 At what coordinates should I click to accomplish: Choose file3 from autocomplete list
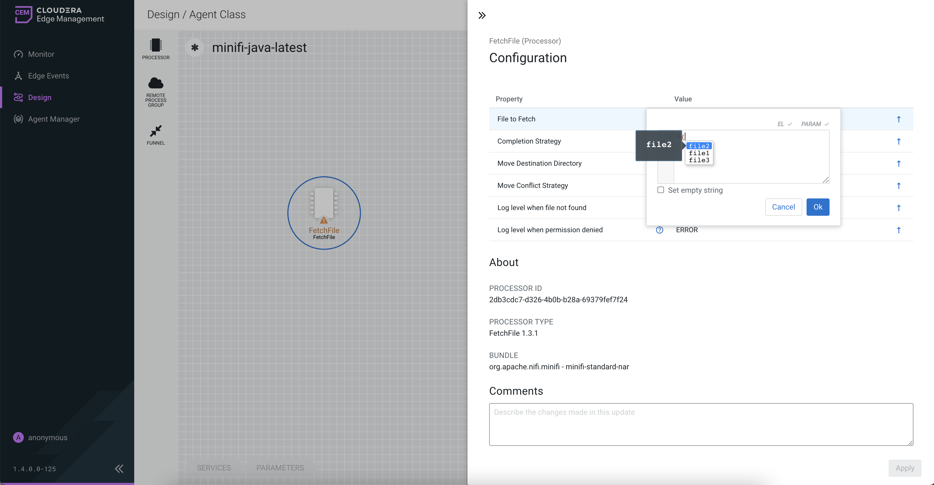pyautogui.click(x=699, y=160)
